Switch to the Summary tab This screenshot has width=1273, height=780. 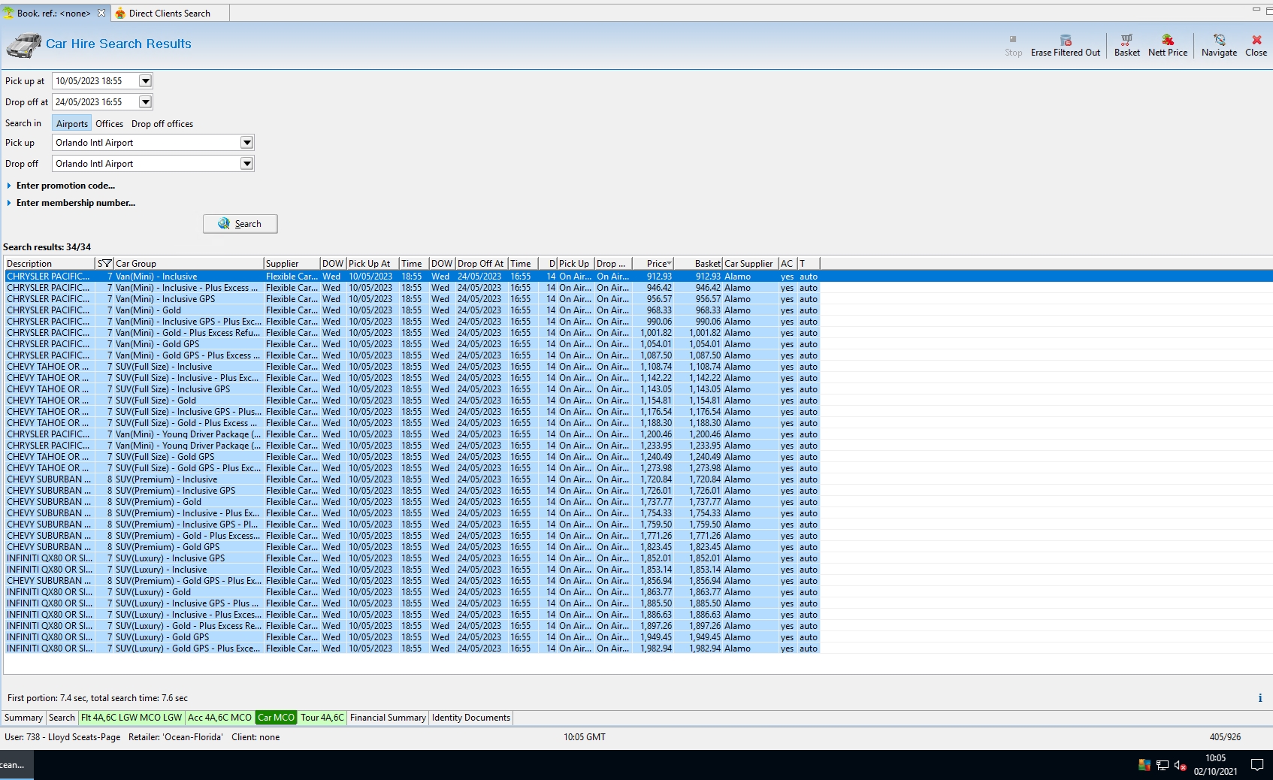[x=23, y=718]
